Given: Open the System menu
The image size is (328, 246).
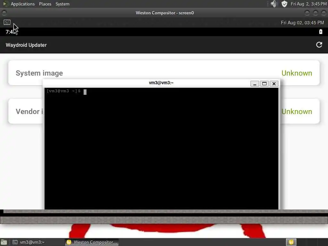Looking at the screenshot, I should point(62,4).
